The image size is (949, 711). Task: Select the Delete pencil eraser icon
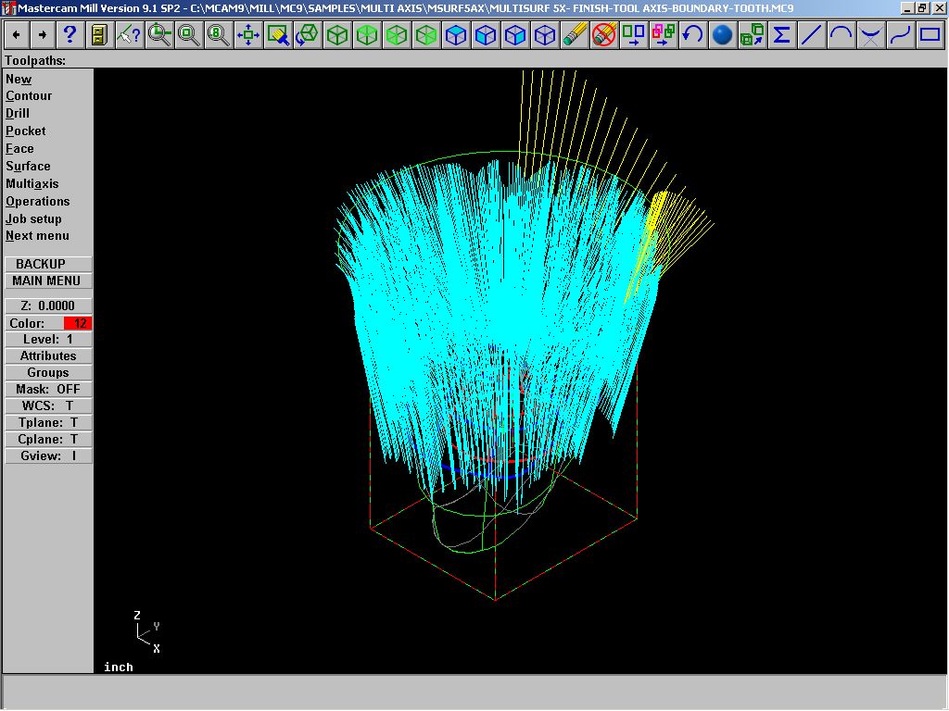575,35
